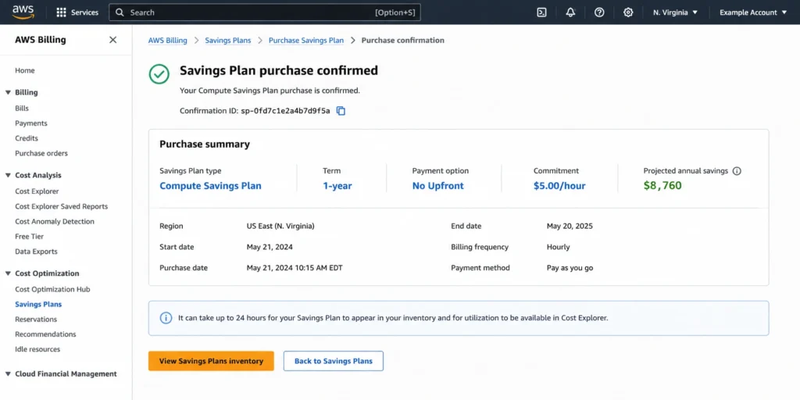Click the Savings Plan purchase confirmed heading
The height and width of the screenshot is (400, 800).
point(279,70)
